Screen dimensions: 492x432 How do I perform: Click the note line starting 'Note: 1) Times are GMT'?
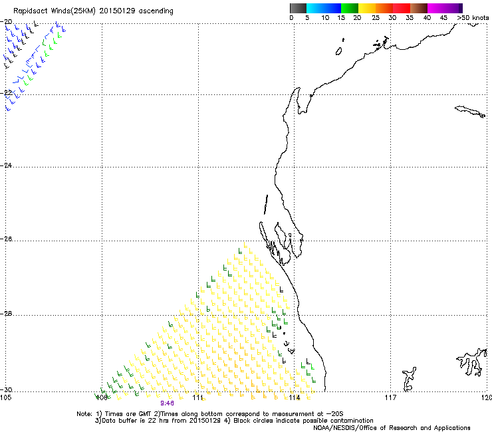coord(210,414)
